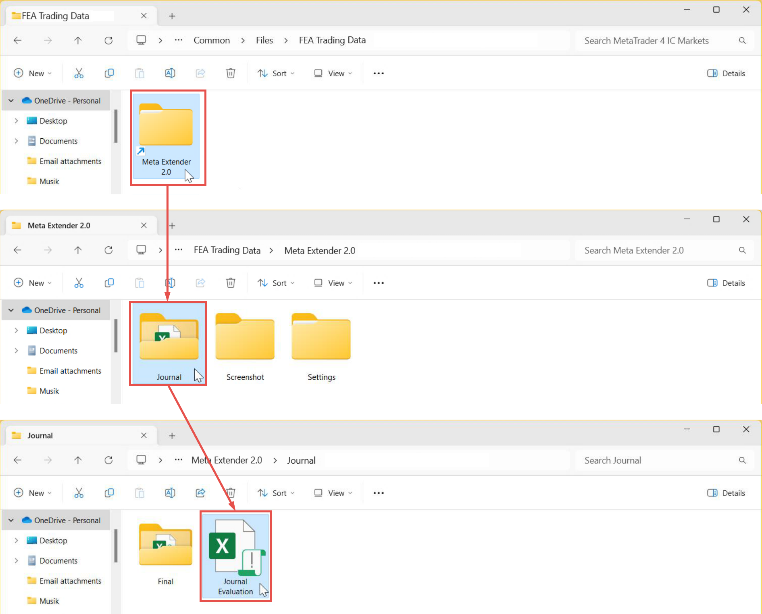Open See more (…) menu in Journal toolbar

(379, 493)
